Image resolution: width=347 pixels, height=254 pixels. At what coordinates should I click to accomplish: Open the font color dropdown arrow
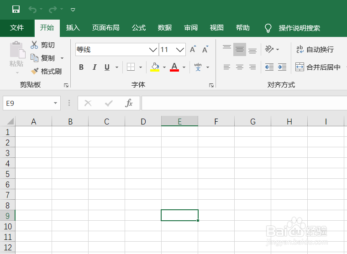coord(184,67)
